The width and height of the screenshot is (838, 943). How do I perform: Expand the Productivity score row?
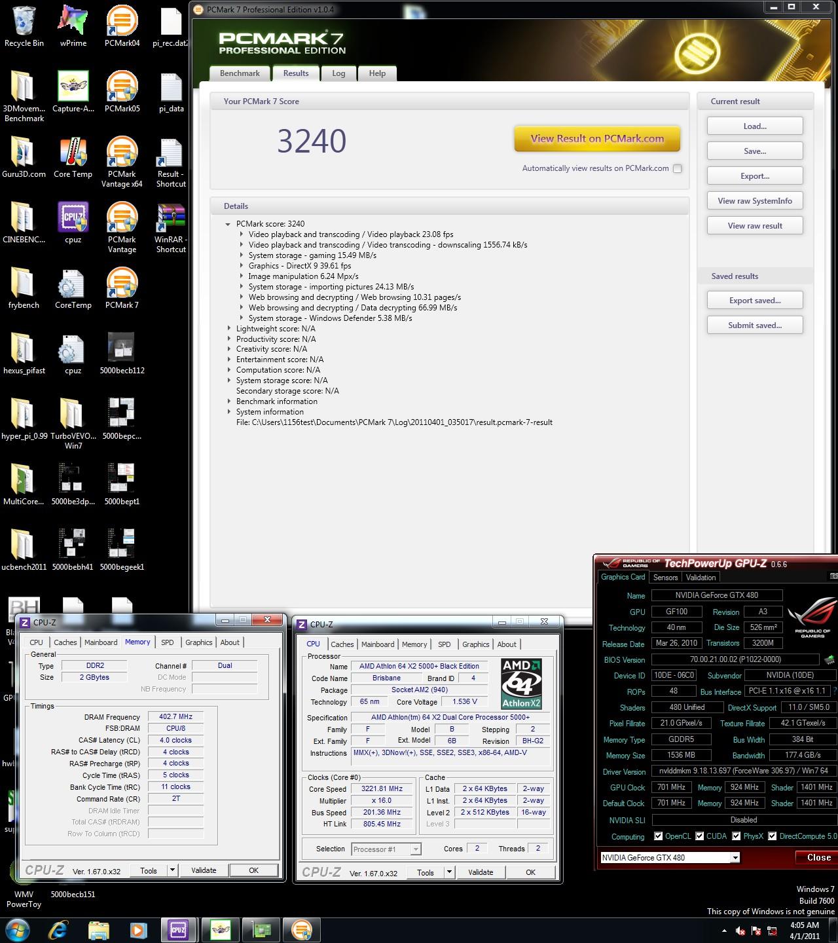point(228,339)
